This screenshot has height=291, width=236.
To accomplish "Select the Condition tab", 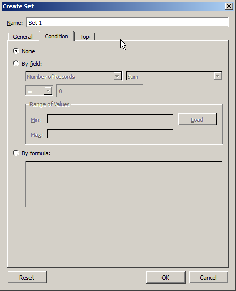I will (x=56, y=36).
